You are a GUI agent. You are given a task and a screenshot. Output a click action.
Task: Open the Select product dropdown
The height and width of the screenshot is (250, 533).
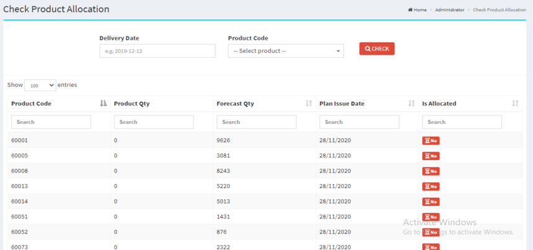coord(286,51)
